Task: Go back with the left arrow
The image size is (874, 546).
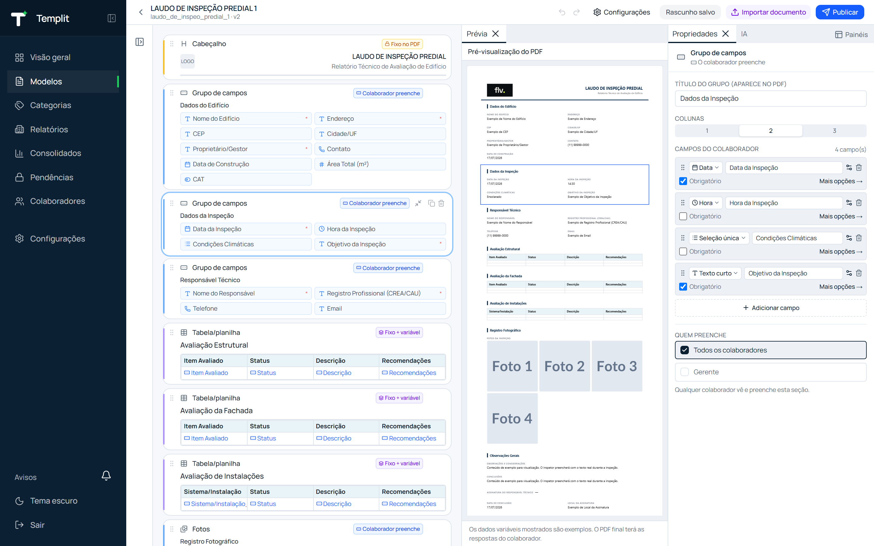Action: coord(141,12)
